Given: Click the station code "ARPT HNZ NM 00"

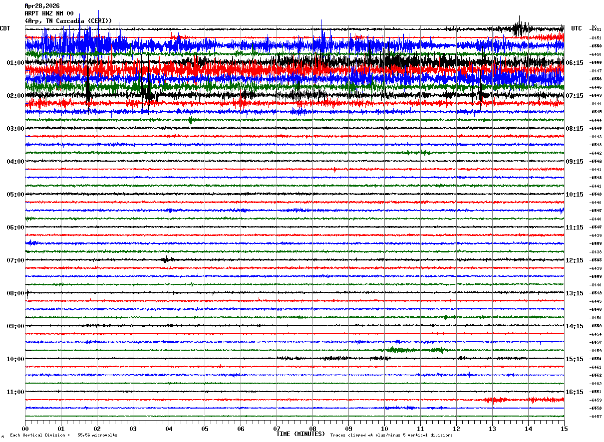Looking at the screenshot, I should point(49,13).
